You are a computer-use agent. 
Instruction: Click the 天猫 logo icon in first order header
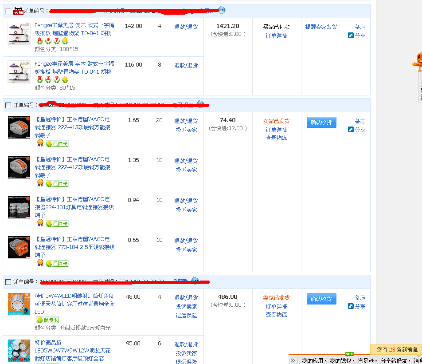pyautogui.click(x=18, y=11)
